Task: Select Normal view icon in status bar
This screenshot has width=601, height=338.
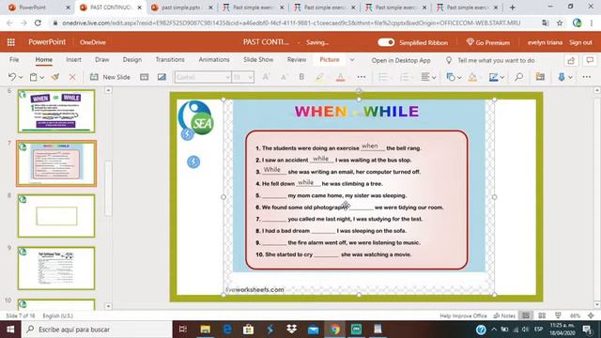Action: point(526,315)
